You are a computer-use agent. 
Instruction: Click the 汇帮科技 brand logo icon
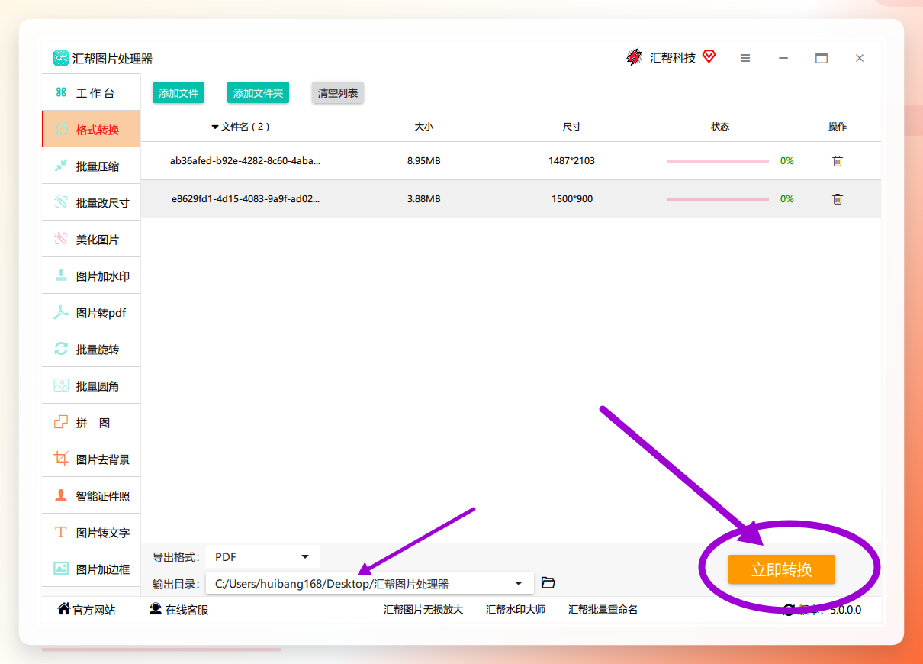[634, 57]
